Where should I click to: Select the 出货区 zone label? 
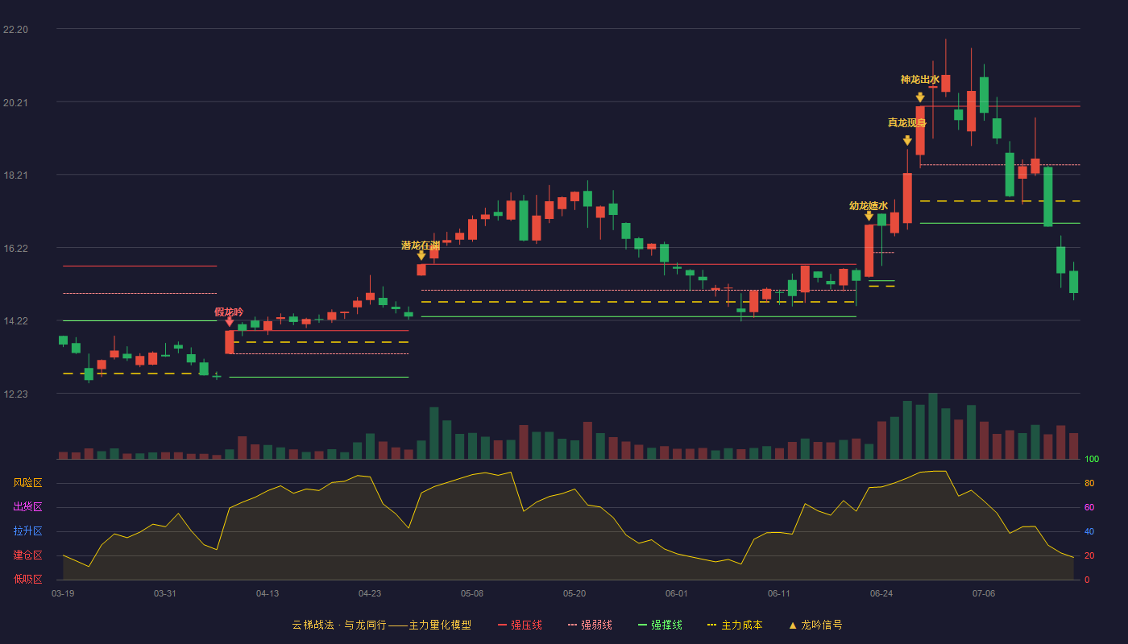click(28, 507)
